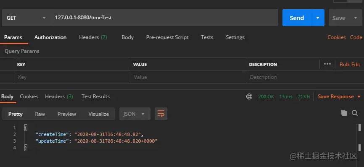The height and width of the screenshot is (167, 364).
Task: Select the Preview view mode
Action: click(x=67, y=114)
